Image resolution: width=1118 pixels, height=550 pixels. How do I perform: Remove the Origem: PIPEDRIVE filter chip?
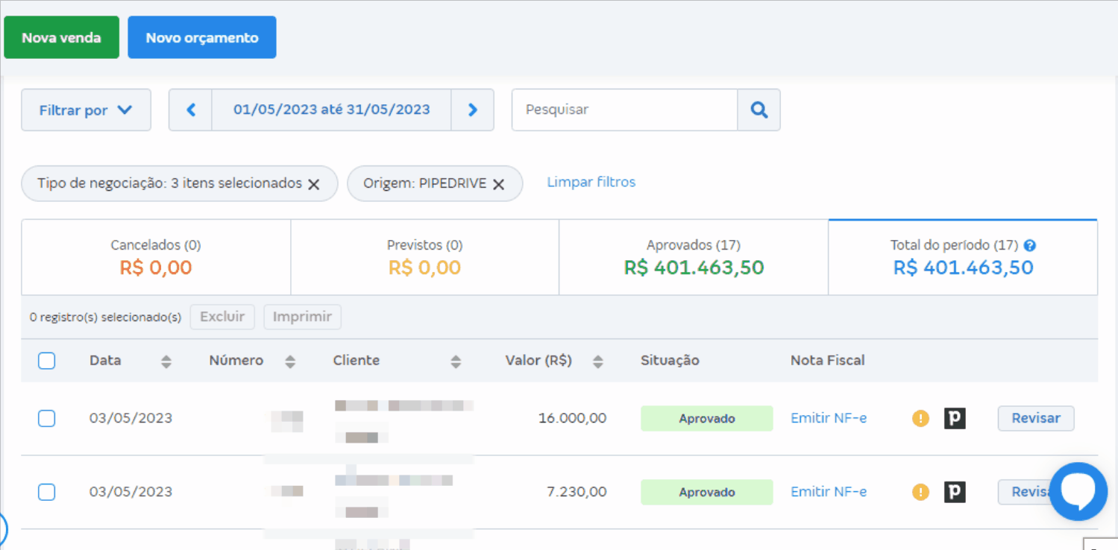[x=498, y=184]
